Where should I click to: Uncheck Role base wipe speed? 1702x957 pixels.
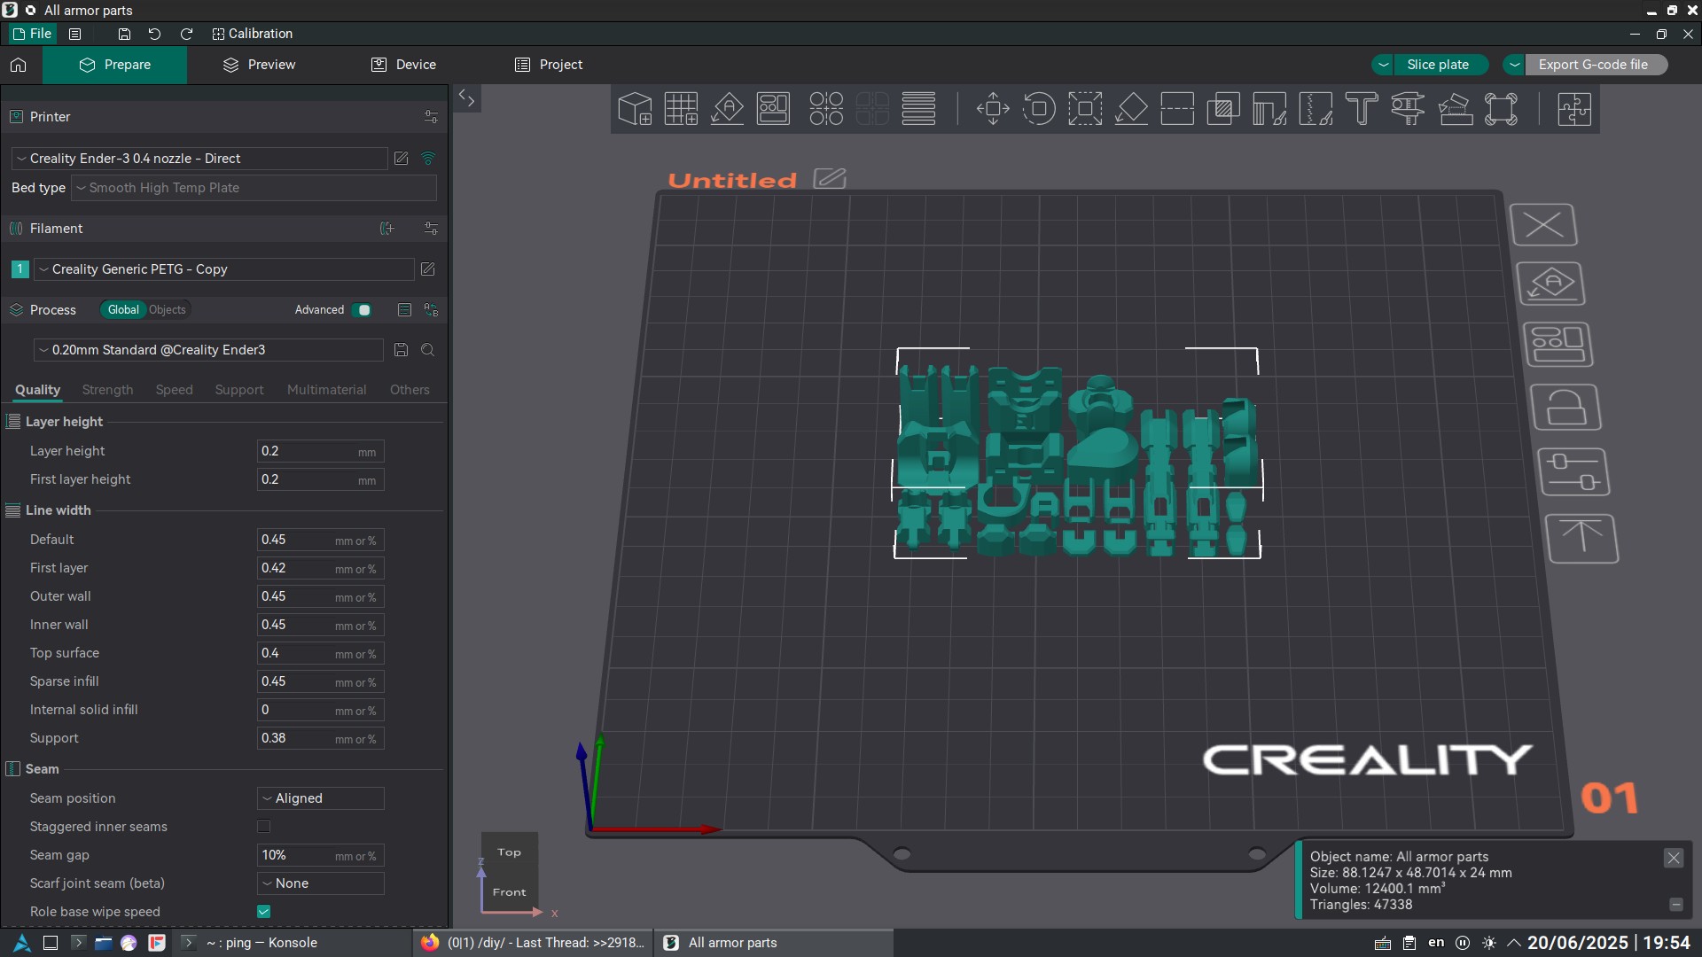coord(263,912)
